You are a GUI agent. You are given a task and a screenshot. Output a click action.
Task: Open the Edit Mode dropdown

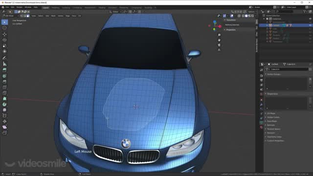pyautogui.click(x=11, y=16)
